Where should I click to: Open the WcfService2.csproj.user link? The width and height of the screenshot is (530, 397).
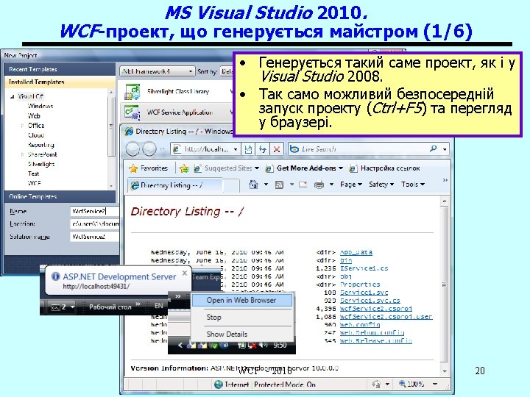click(386, 317)
